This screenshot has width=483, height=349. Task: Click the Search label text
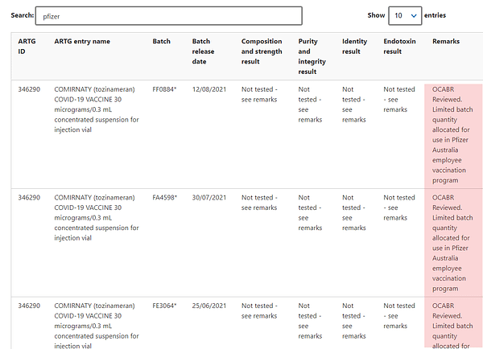(x=22, y=15)
